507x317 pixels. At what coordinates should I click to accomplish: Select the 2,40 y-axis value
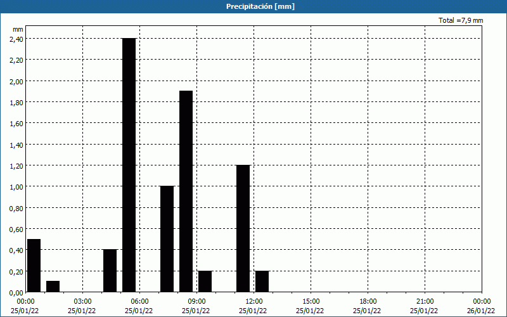[16, 39]
